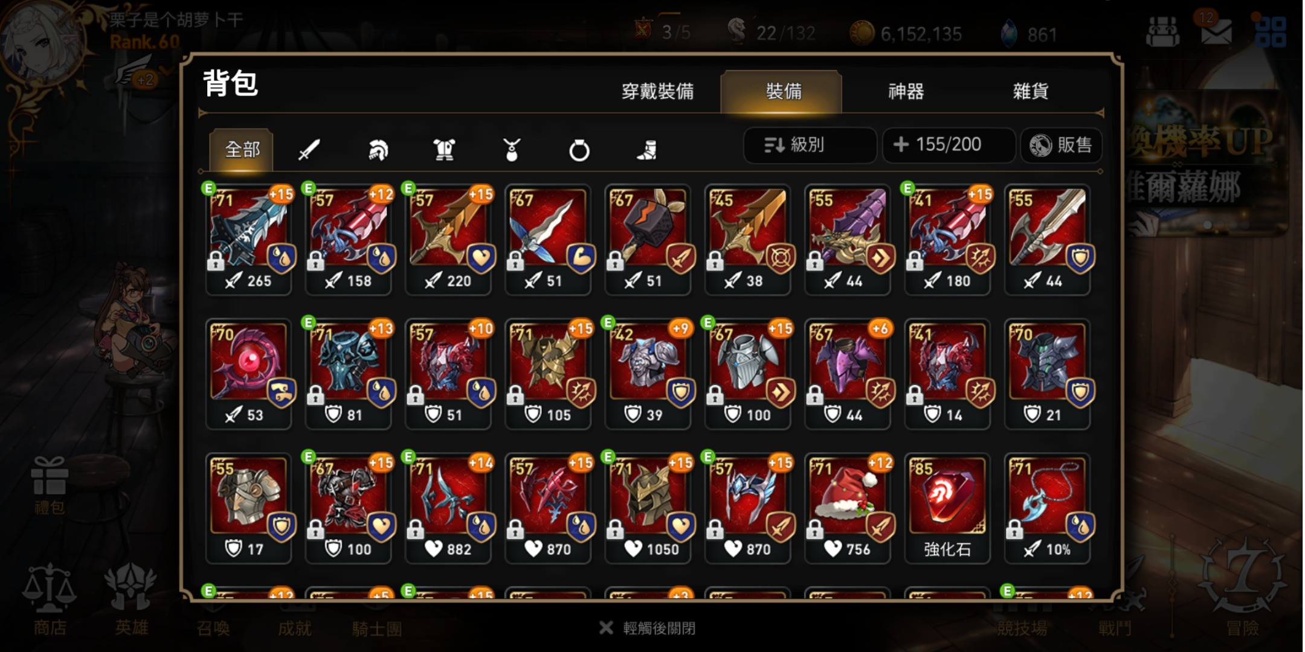Select the 全部 filter tab

[242, 149]
